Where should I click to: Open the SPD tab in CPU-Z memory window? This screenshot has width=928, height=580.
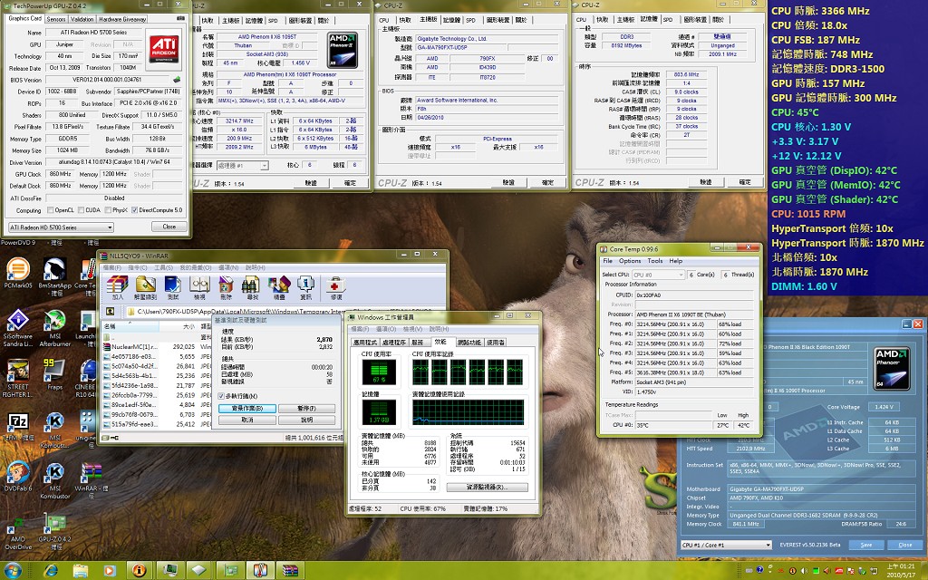[668, 20]
